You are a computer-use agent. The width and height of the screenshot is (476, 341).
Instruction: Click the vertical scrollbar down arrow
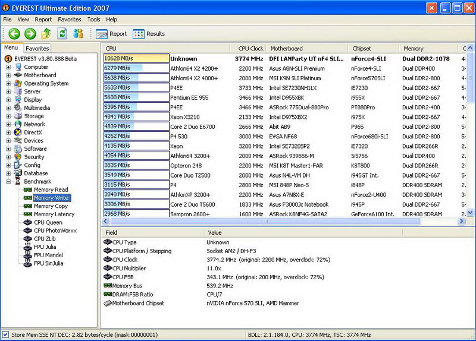(x=470, y=213)
